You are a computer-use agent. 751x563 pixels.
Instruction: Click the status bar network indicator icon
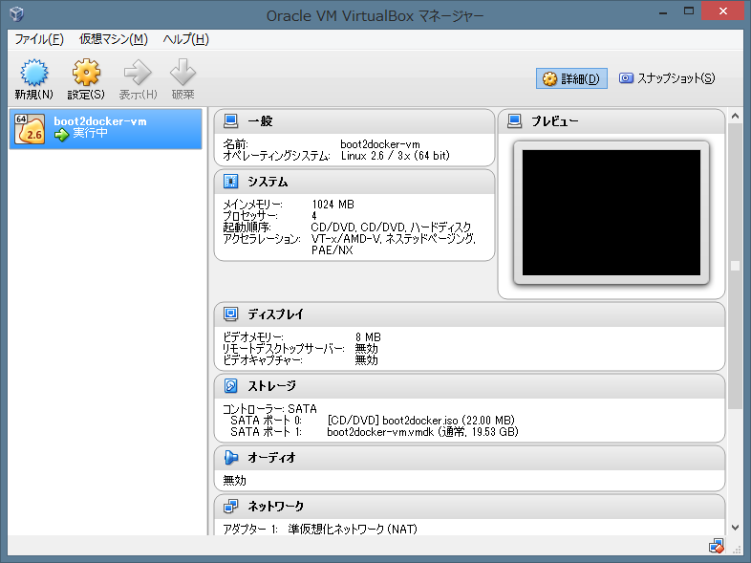[x=717, y=546]
